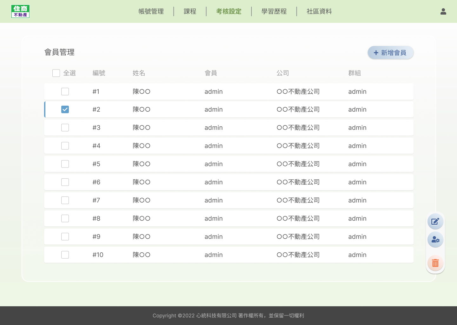Image resolution: width=457 pixels, height=325 pixels.
Task: Click the copyright footer text
Action: tap(228, 315)
